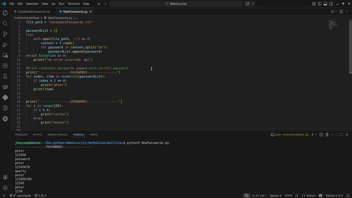Click Ln 27, Col 1 cursor position
The width and height of the screenshot is (352, 198).
click(259, 195)
